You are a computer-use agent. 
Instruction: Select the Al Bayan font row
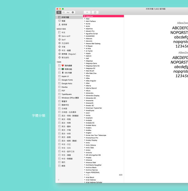click(103, 46)
